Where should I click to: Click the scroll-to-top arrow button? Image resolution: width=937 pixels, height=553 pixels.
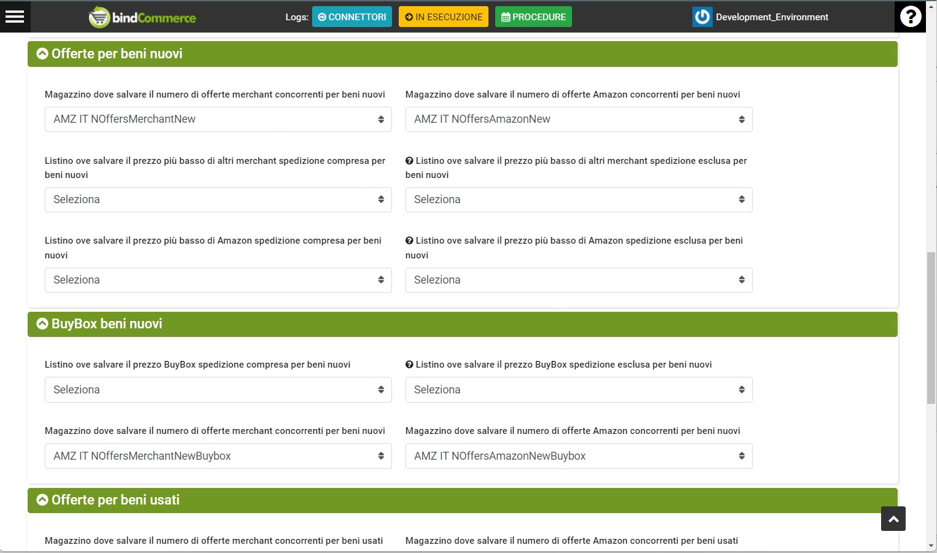coord(893,519)
